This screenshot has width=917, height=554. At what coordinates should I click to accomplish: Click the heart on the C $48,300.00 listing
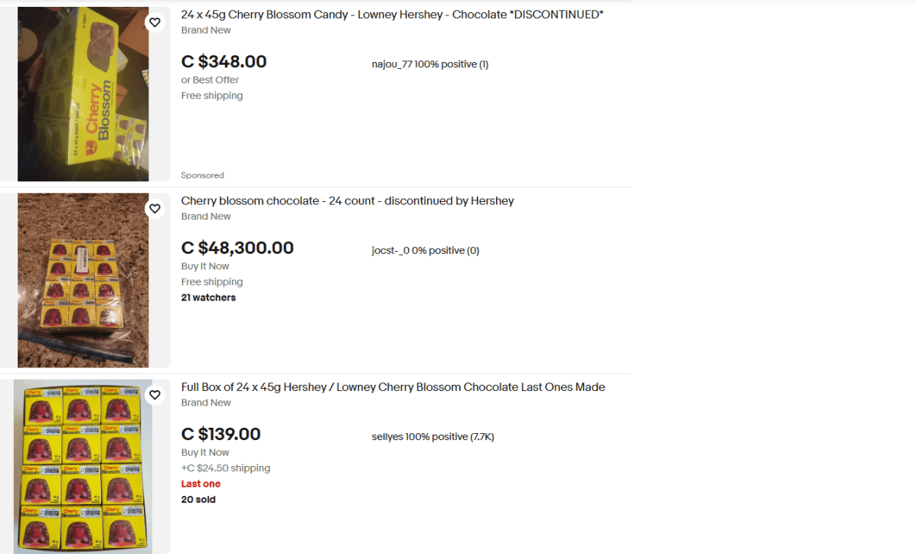click(155, 209)
